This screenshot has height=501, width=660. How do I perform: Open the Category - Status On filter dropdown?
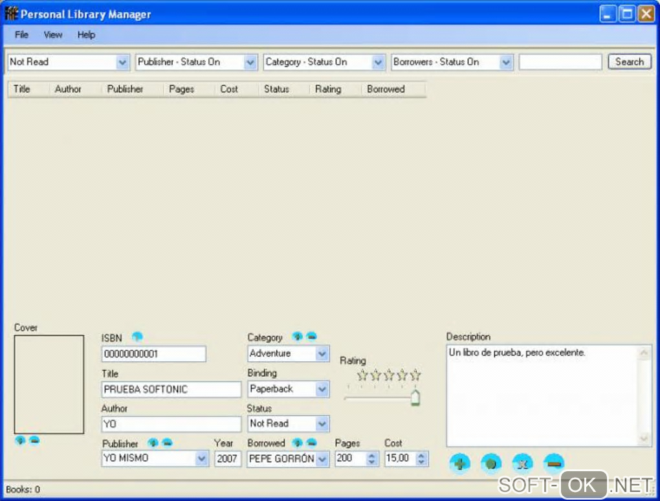pyautogui.click(x=378, y=62)
